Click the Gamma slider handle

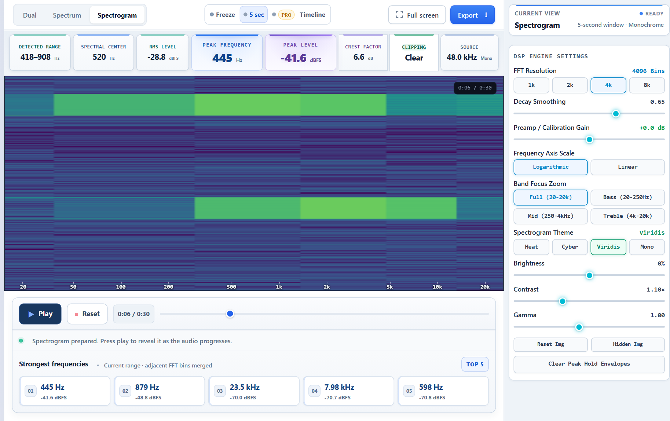[579, 327]
